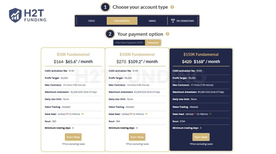Screen dimensions: 276x154
Task: Click the $150K Fundamental plan title
Action: (201, 54)
